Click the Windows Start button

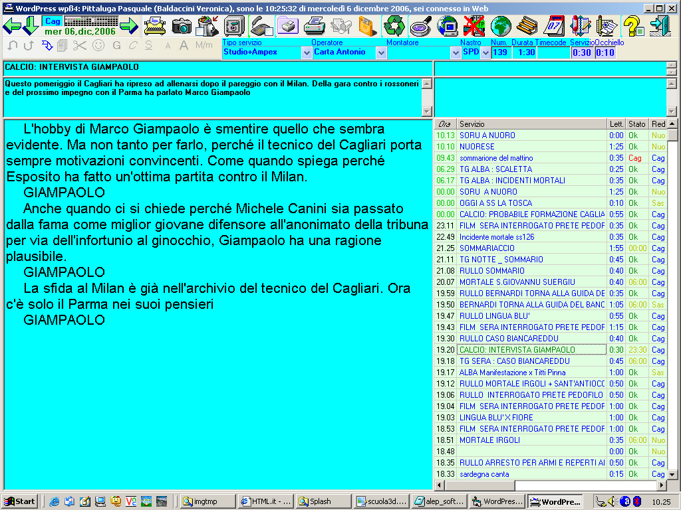point(19,501)
